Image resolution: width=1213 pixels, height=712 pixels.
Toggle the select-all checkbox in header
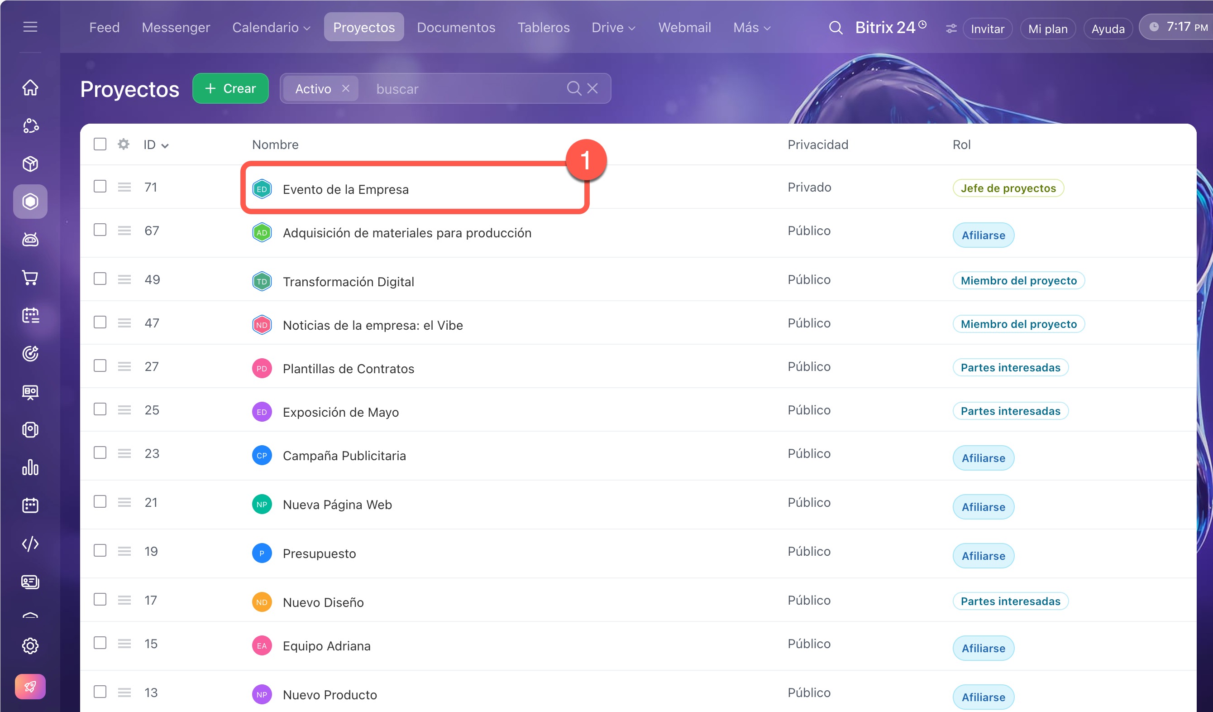tap(100, 144)
